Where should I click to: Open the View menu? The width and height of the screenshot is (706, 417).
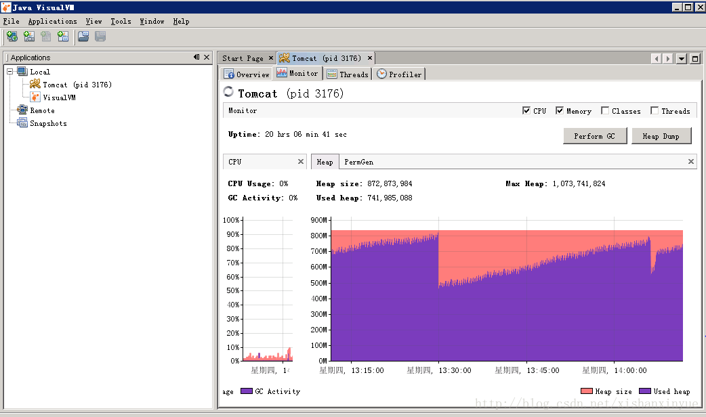pyautogui.click(x=94, y=21)
